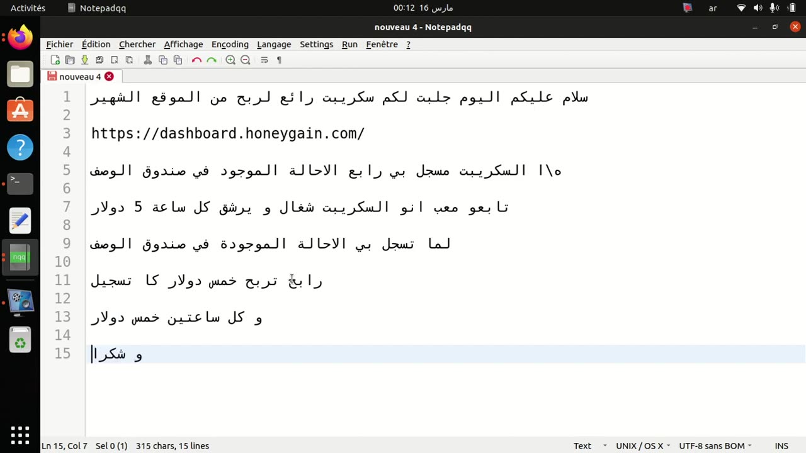This screenshot has width=806, height=453.
Task: Open the UNIX / OS X line ending dropdown
Action: pyautogui.click(x=643, y=445)
